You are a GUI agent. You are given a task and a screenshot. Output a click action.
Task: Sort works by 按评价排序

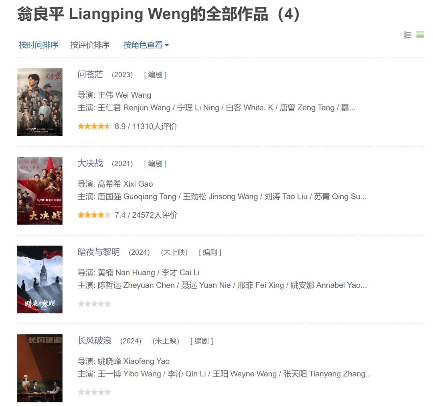coord(90,45)
